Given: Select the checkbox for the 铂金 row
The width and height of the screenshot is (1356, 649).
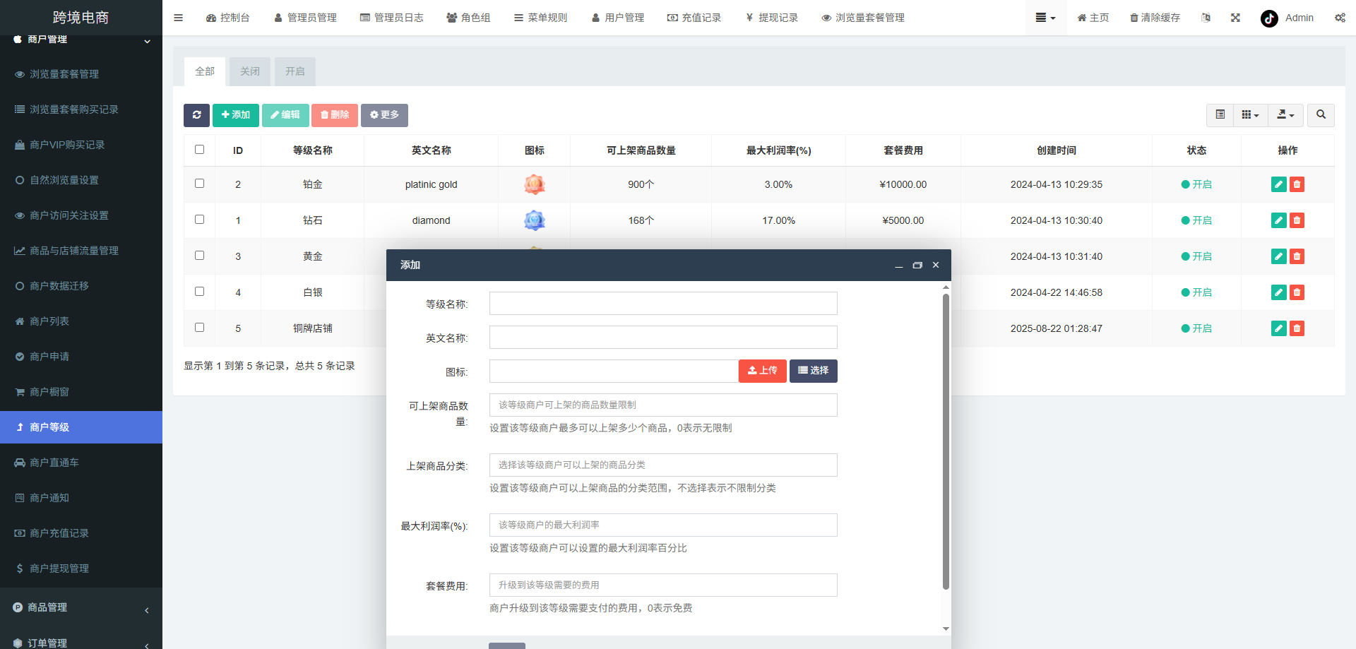Looking at the screenshot, I should tap(199, 183).
